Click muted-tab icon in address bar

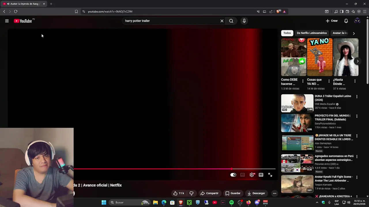coord(258,11)
